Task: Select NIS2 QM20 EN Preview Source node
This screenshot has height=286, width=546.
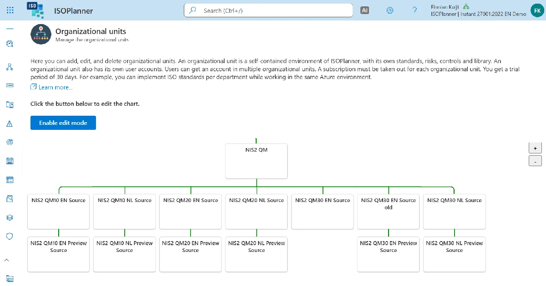Action: point(191,254)
